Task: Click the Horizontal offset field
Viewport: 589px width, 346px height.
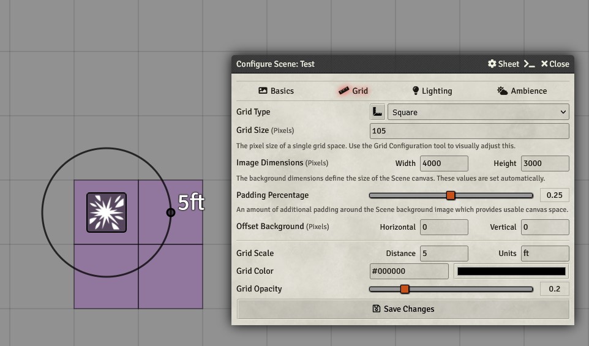Action: point(444,227)
